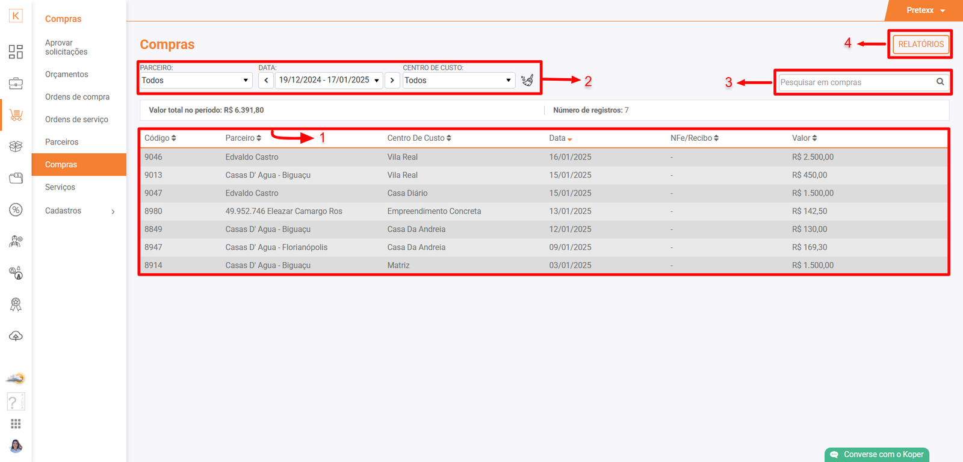Open Ordens de compra menu item
963x462 pixels.
[77, 97]
